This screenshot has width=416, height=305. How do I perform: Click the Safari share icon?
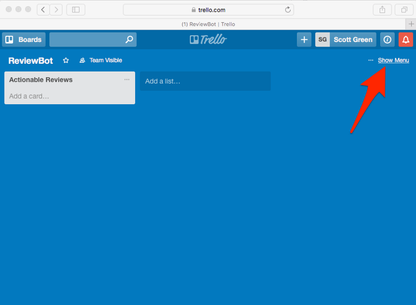click(382, 10)
